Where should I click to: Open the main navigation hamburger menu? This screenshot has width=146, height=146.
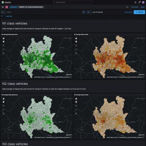pyautogui.click(x=3, y=7)
